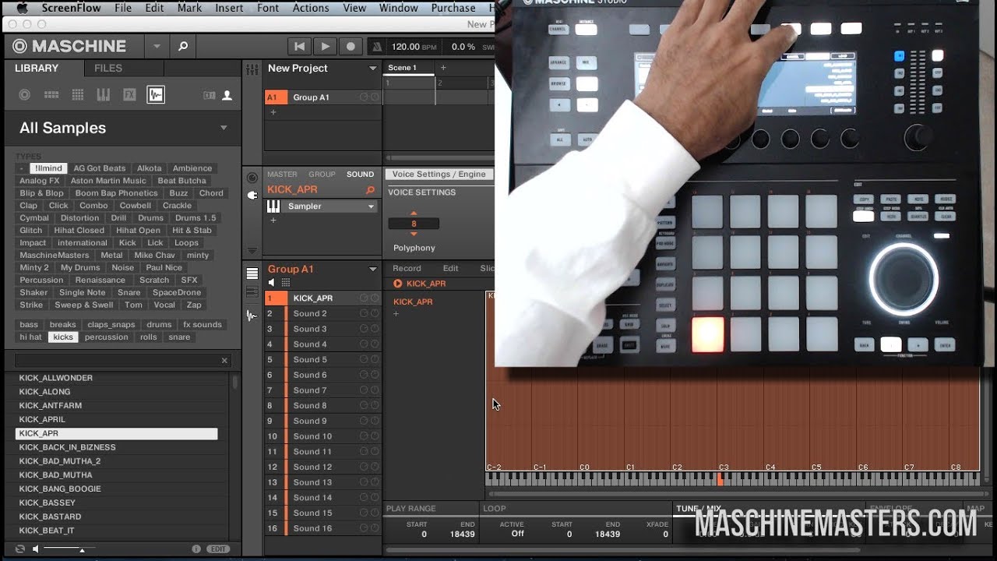Toggle the !Ilmind type tag
Screen dimensions: 997x561
coord(48,168)
